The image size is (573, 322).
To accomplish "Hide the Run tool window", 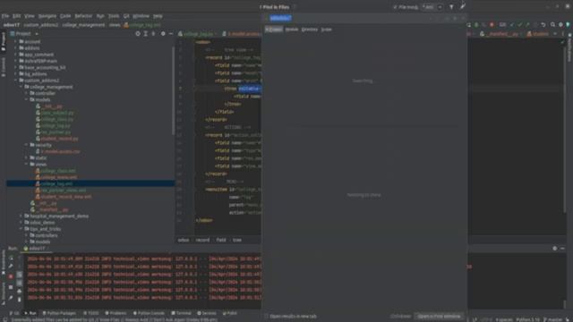I will pyautogui.click(x=562, y=249).
